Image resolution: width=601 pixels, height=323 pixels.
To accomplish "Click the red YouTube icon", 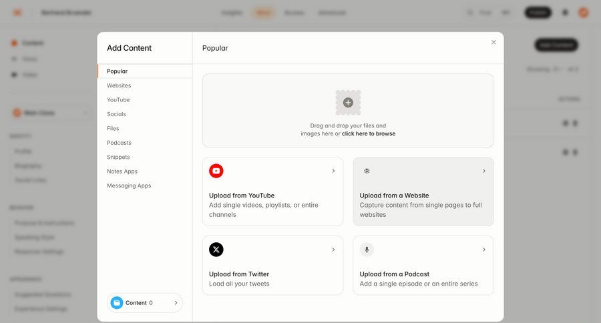I will [x=216, y=171].
